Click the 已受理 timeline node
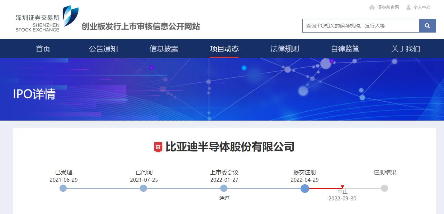The width and height of the screenshot is (444, 214). coord(63,188)
